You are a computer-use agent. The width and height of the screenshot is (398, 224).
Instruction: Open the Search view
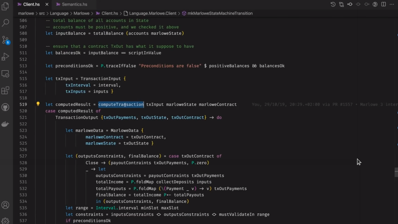click(5, 23)
